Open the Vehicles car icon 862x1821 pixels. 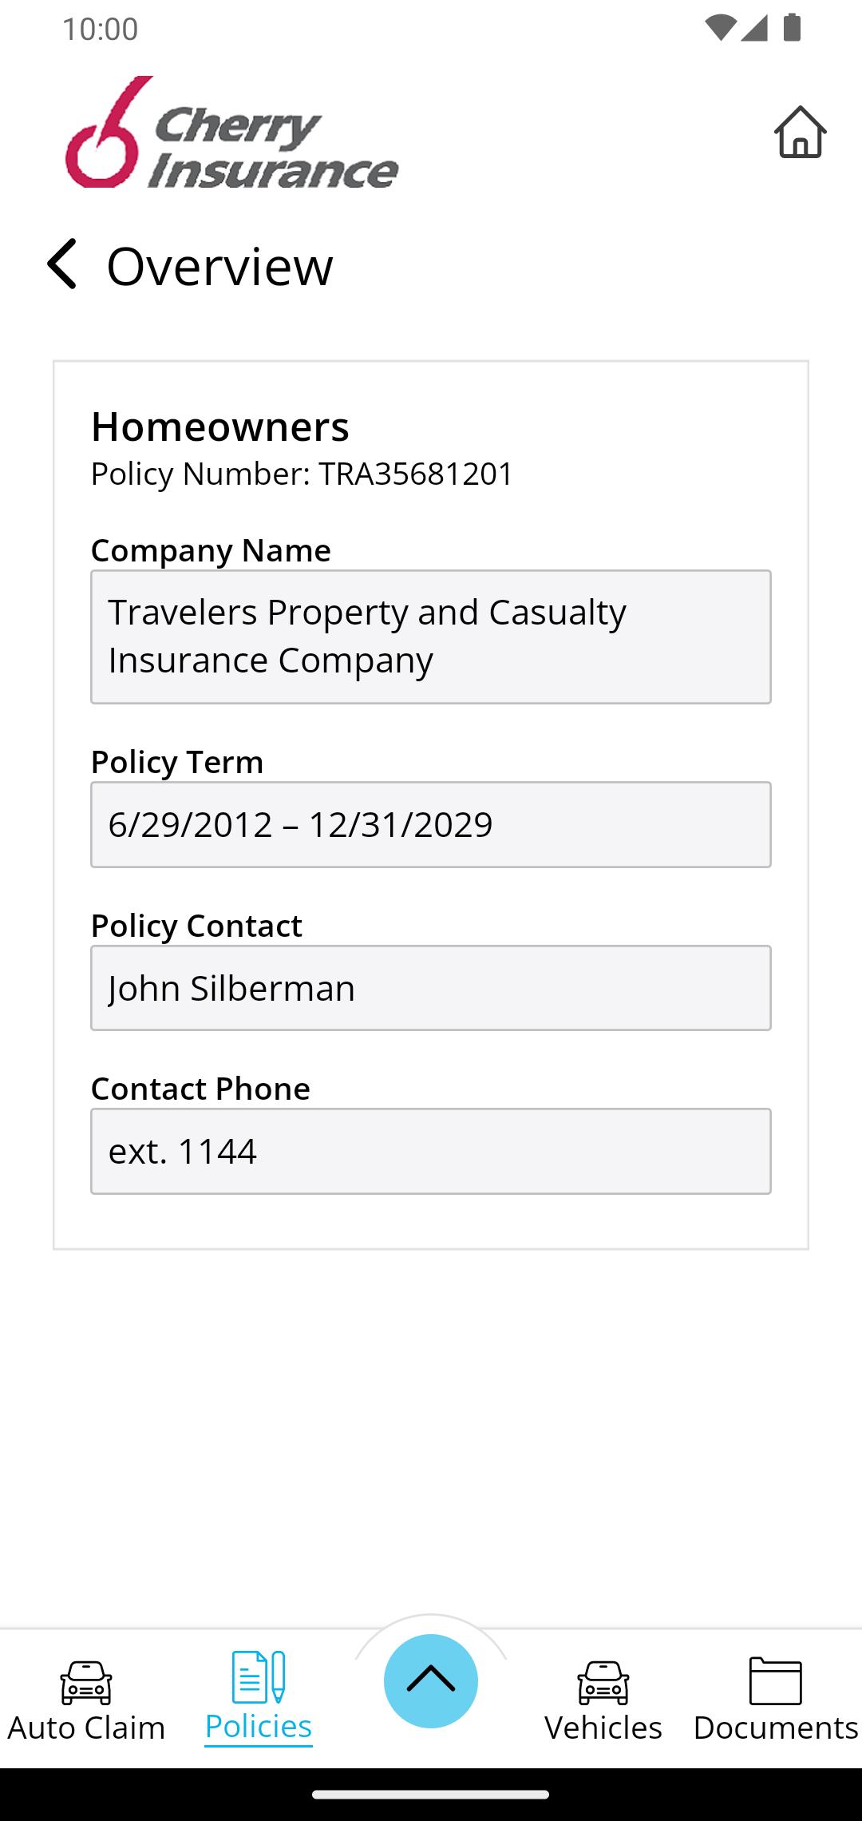click(603, 1682)
